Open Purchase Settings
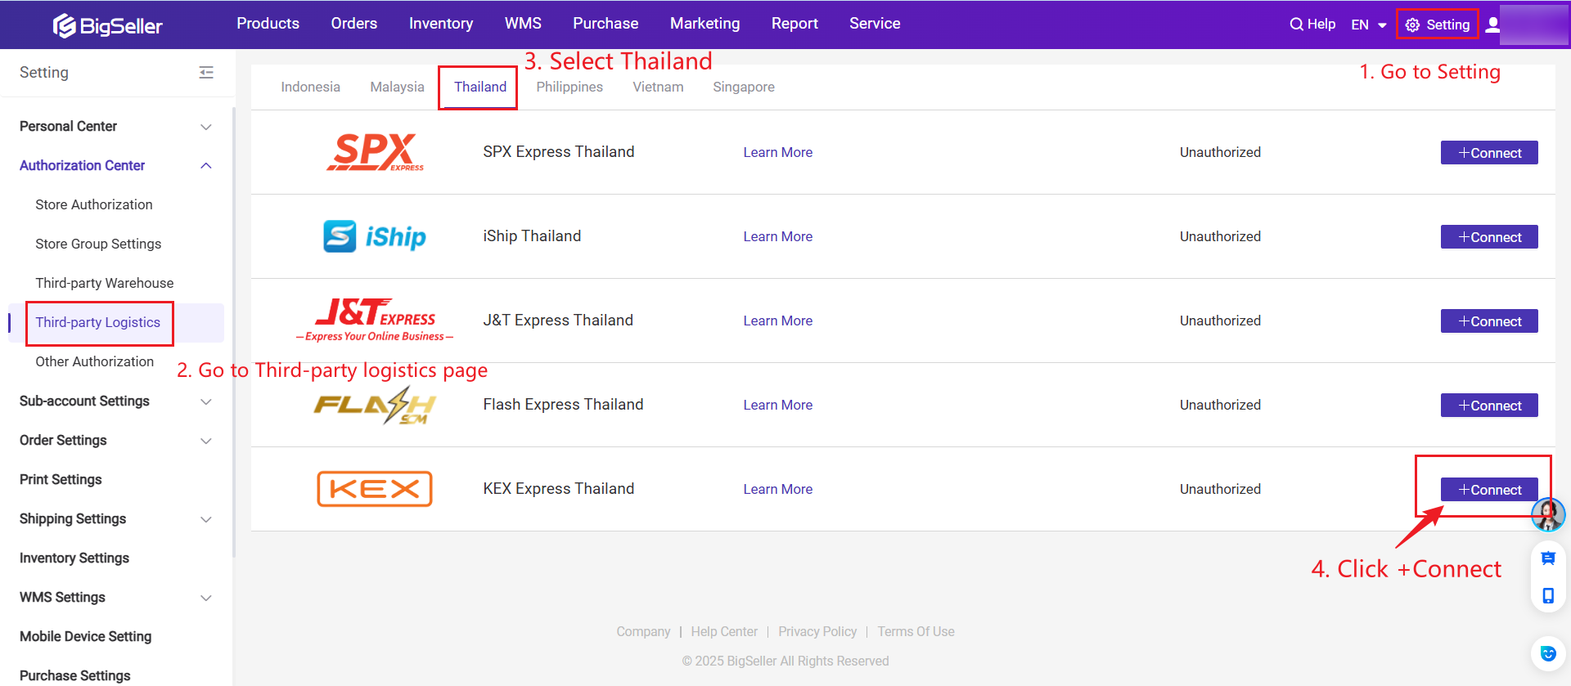 (75, 675)
